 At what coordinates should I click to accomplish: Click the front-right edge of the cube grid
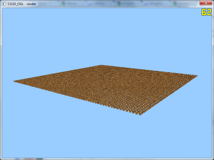point(169,95)
